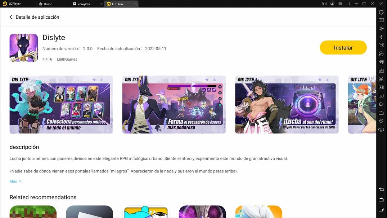387x218 pixels.
Task: Open the hamburger menu in the title bar
Action: coord(340,4)
